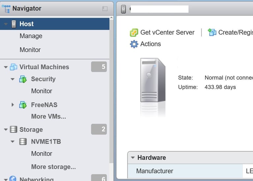Select Virtual Machines in navigator
This screenshot has width=253, height=181.
44,67
